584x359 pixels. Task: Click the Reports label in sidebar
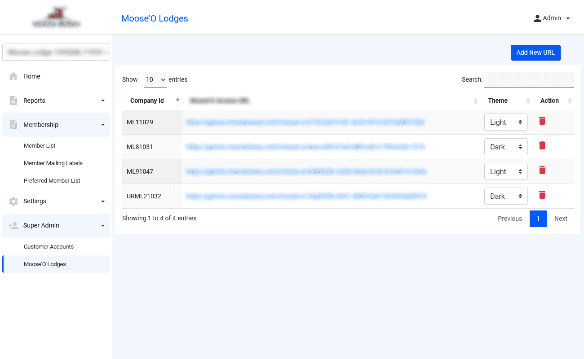pos(34,101)
